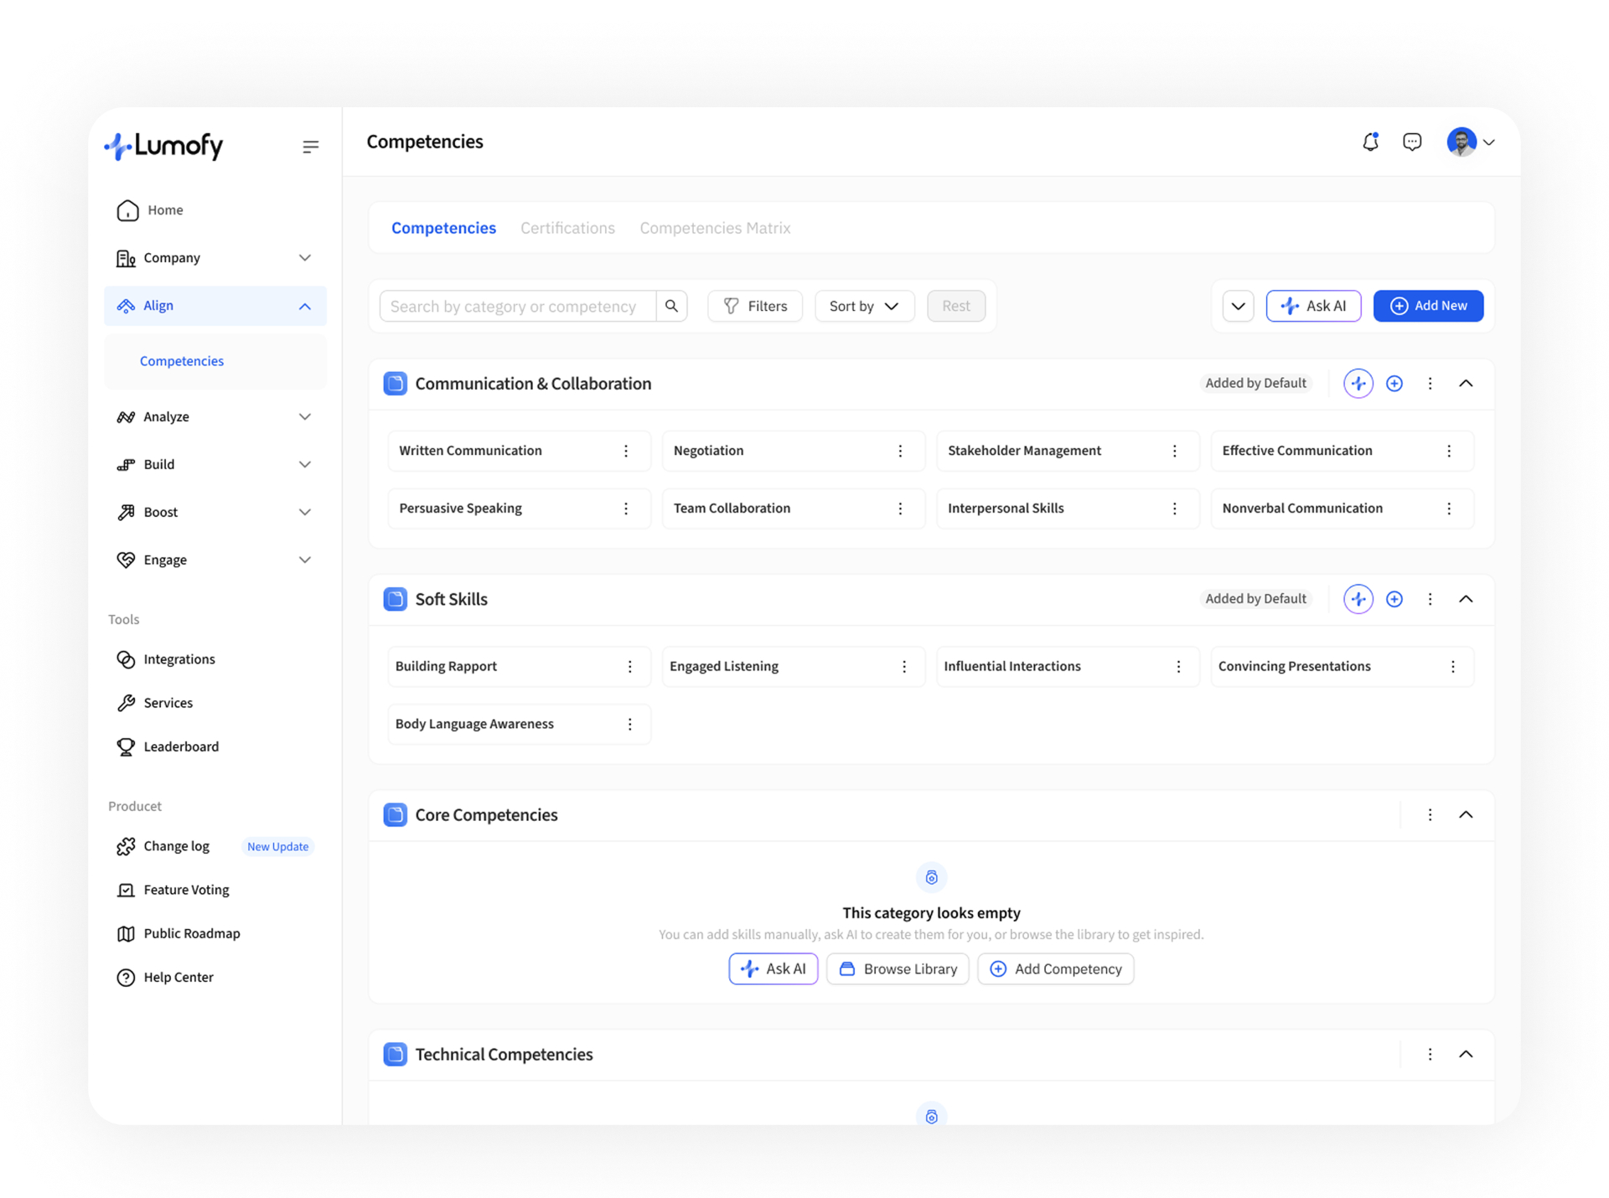Open options for Effective Communication competency
The height and width of the screenshot is (1198, 1609).
coord(1449,451)
